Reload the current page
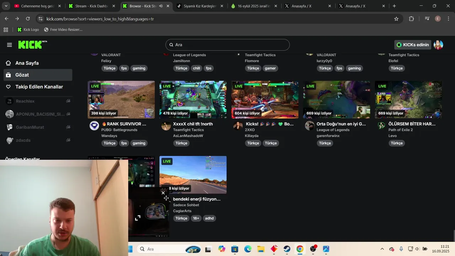 click(28, 19)
